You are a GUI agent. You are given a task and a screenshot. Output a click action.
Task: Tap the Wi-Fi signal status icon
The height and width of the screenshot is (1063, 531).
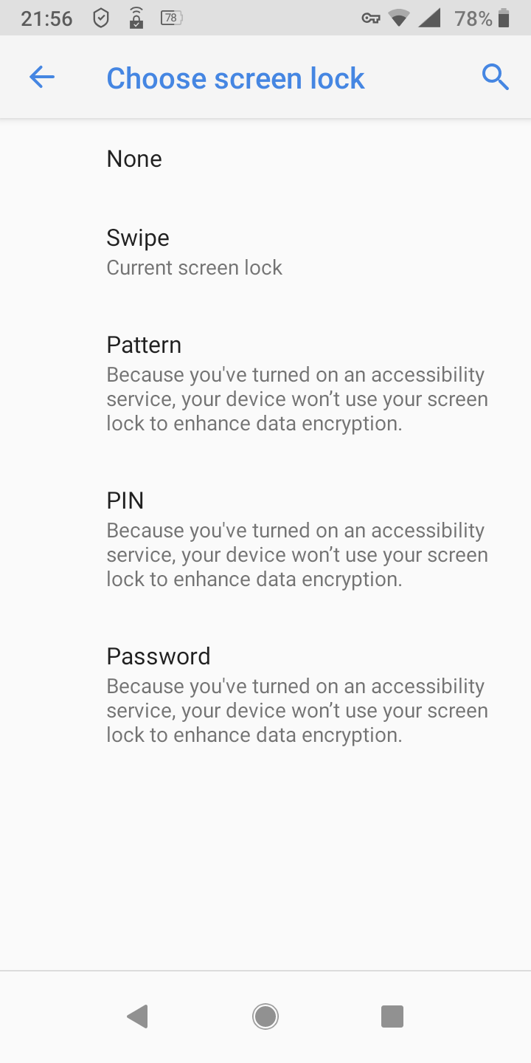point(399,18)
